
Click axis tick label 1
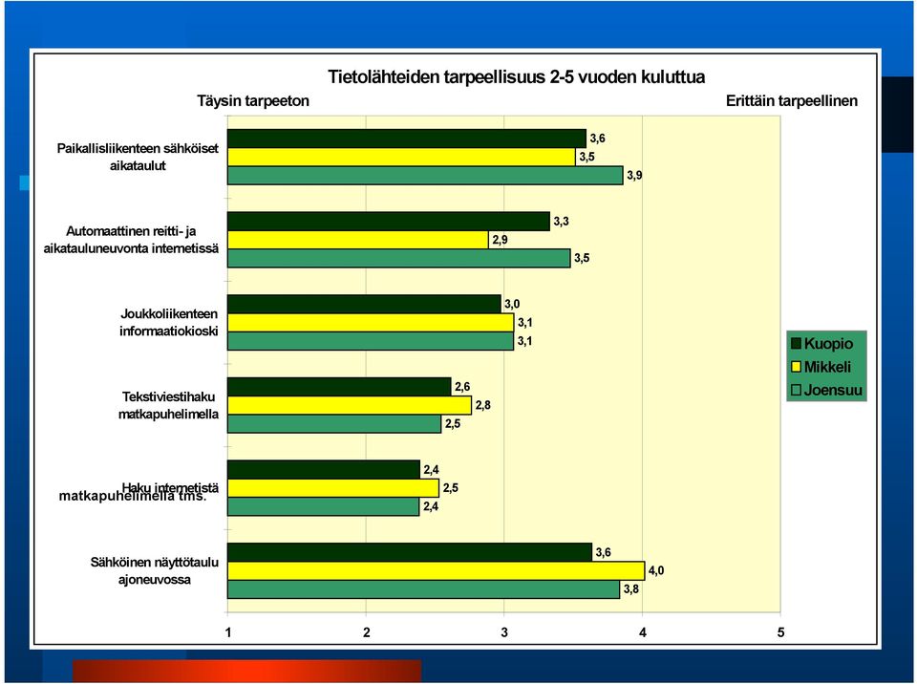tap(228, 632)
